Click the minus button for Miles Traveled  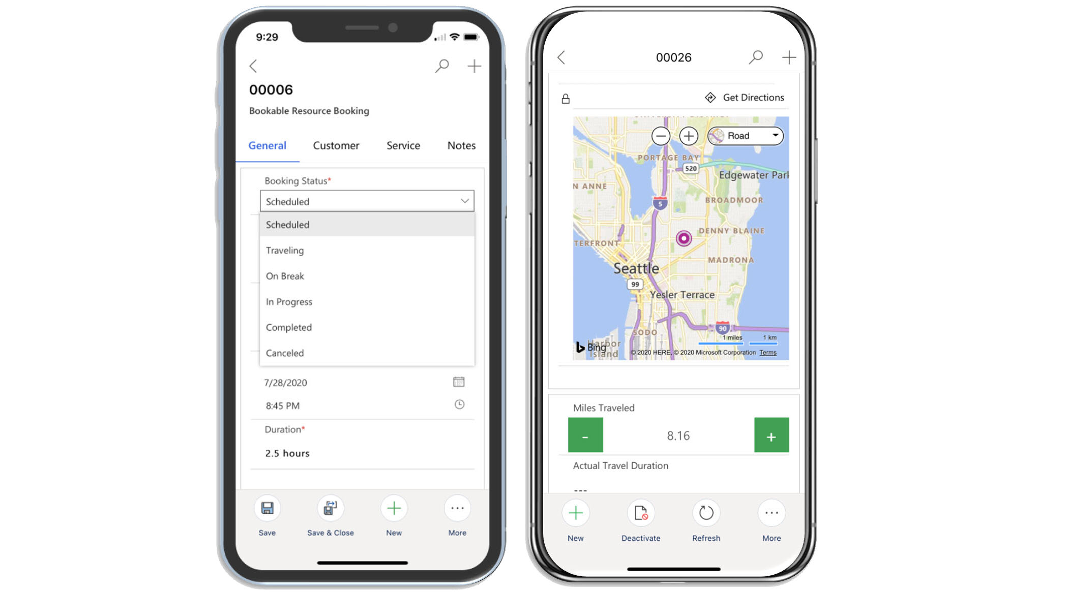pos(584,436)
